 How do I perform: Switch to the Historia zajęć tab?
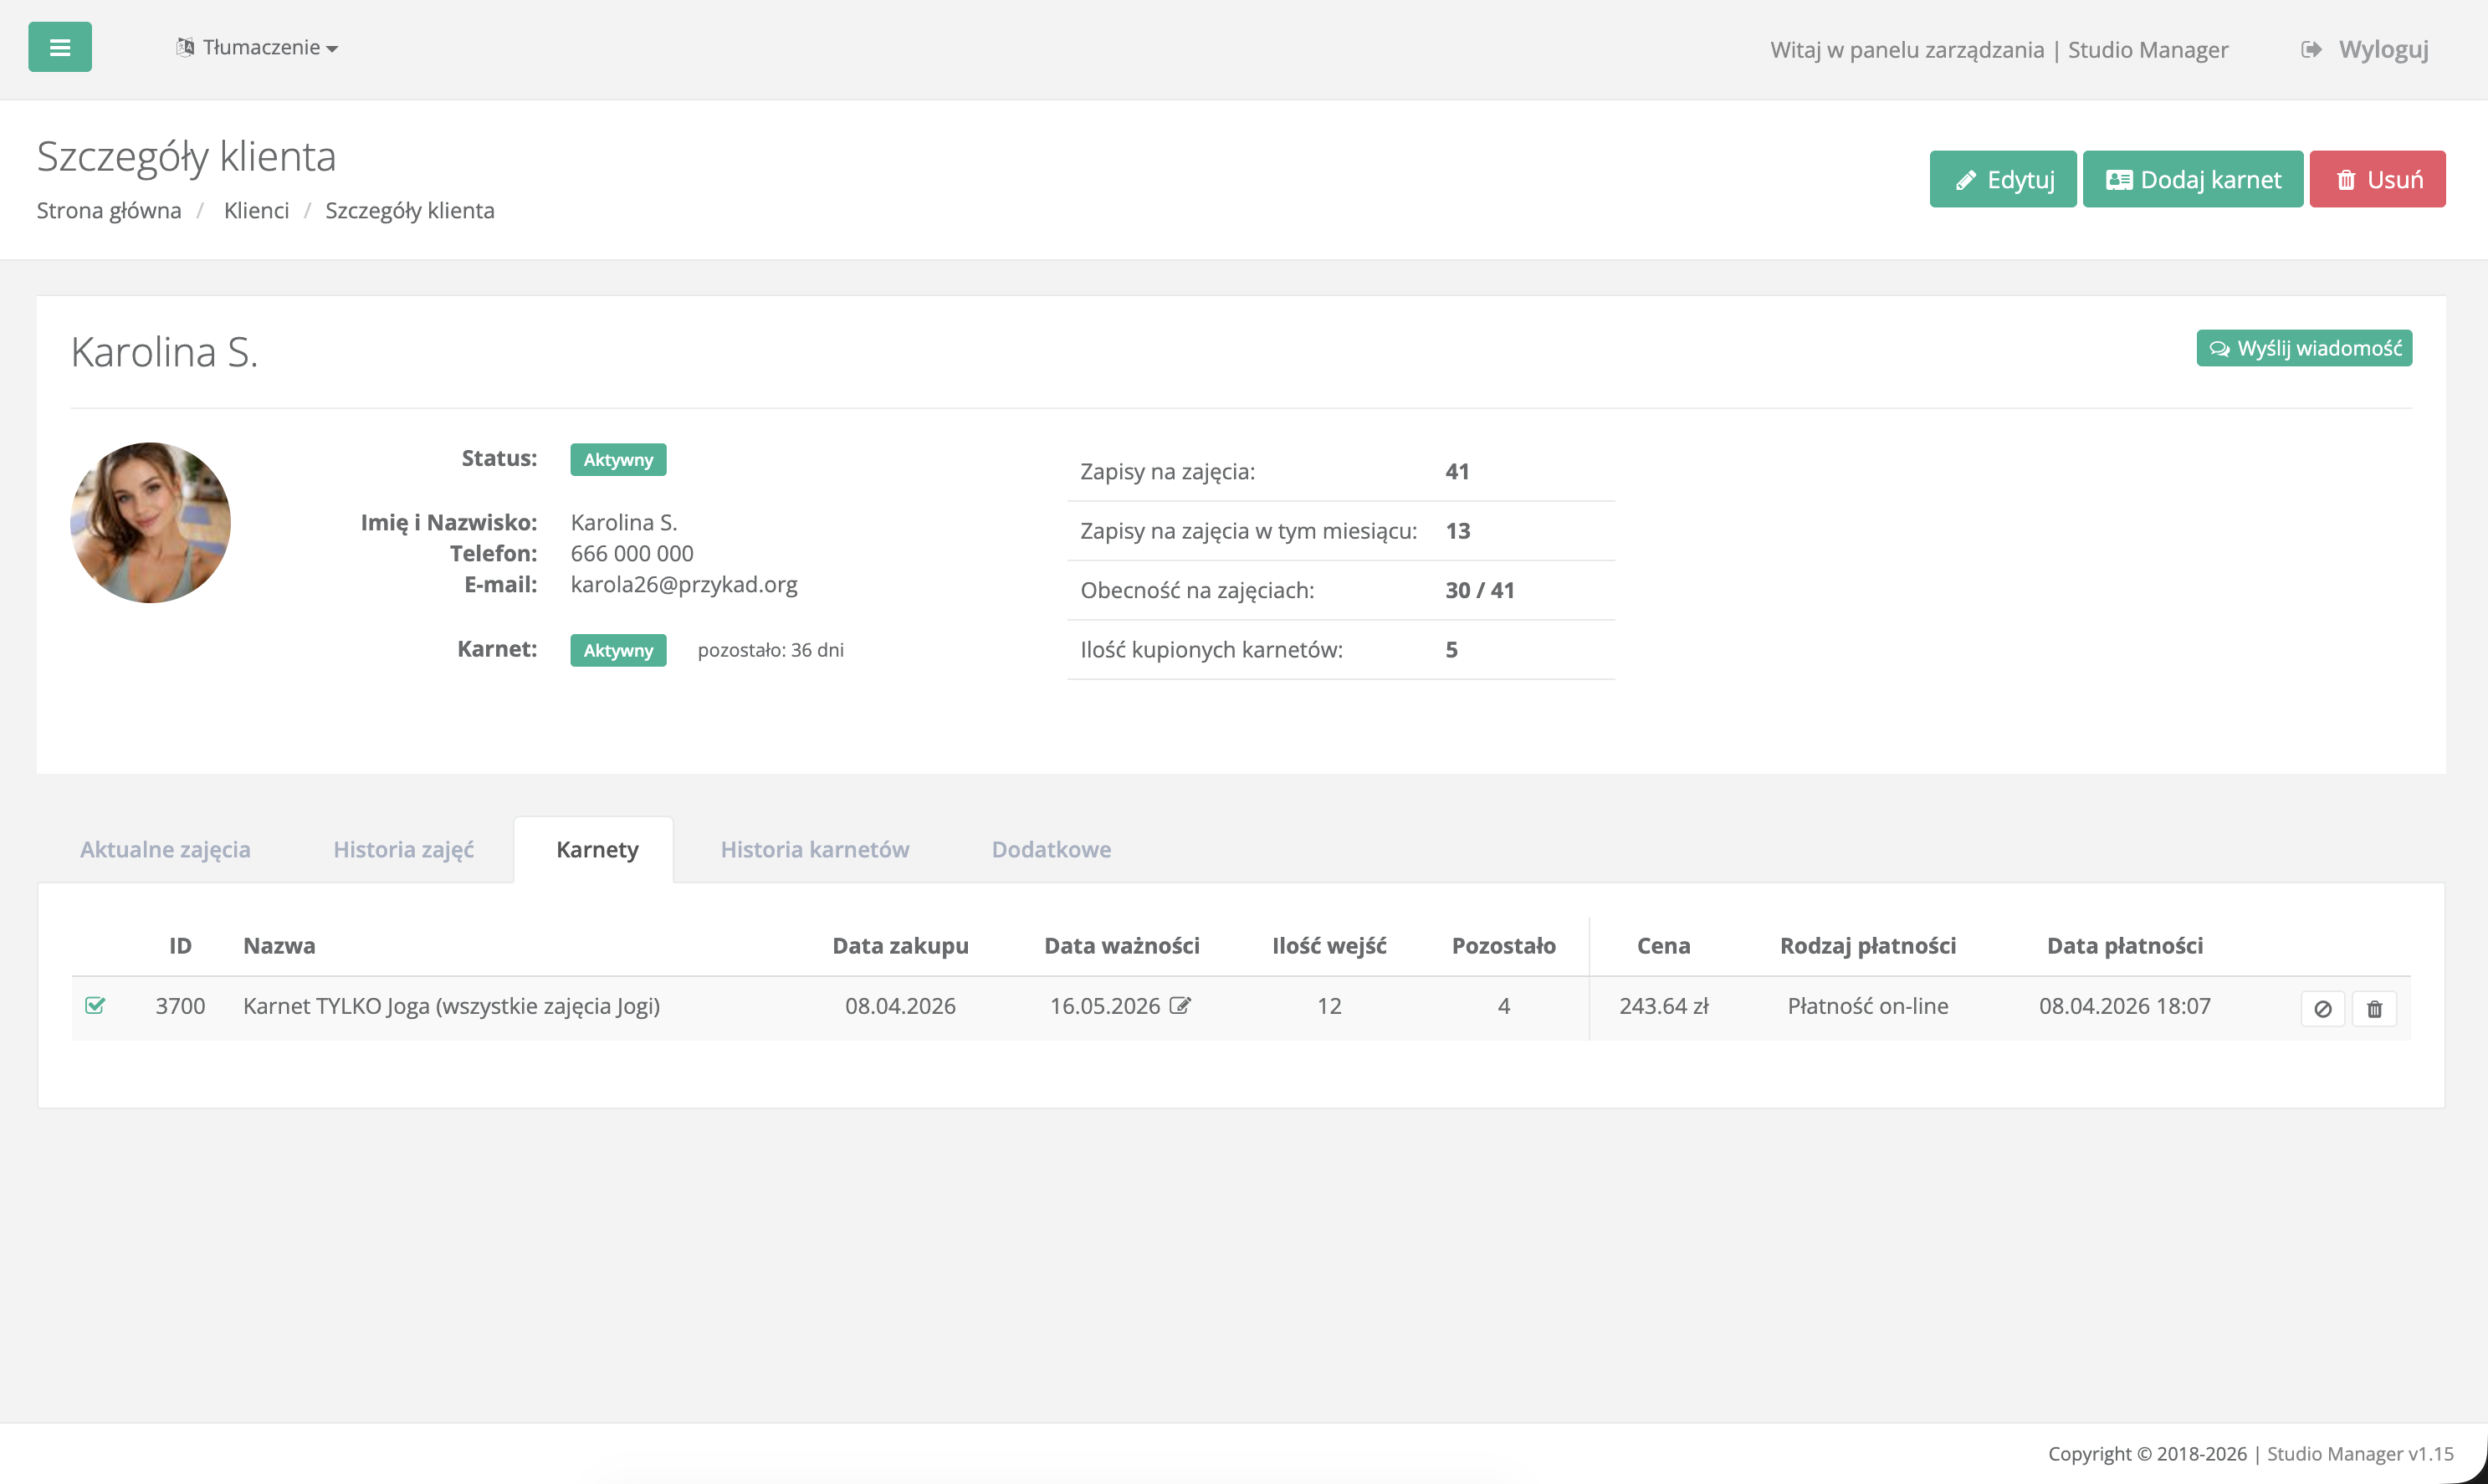[x=403, y=849]
